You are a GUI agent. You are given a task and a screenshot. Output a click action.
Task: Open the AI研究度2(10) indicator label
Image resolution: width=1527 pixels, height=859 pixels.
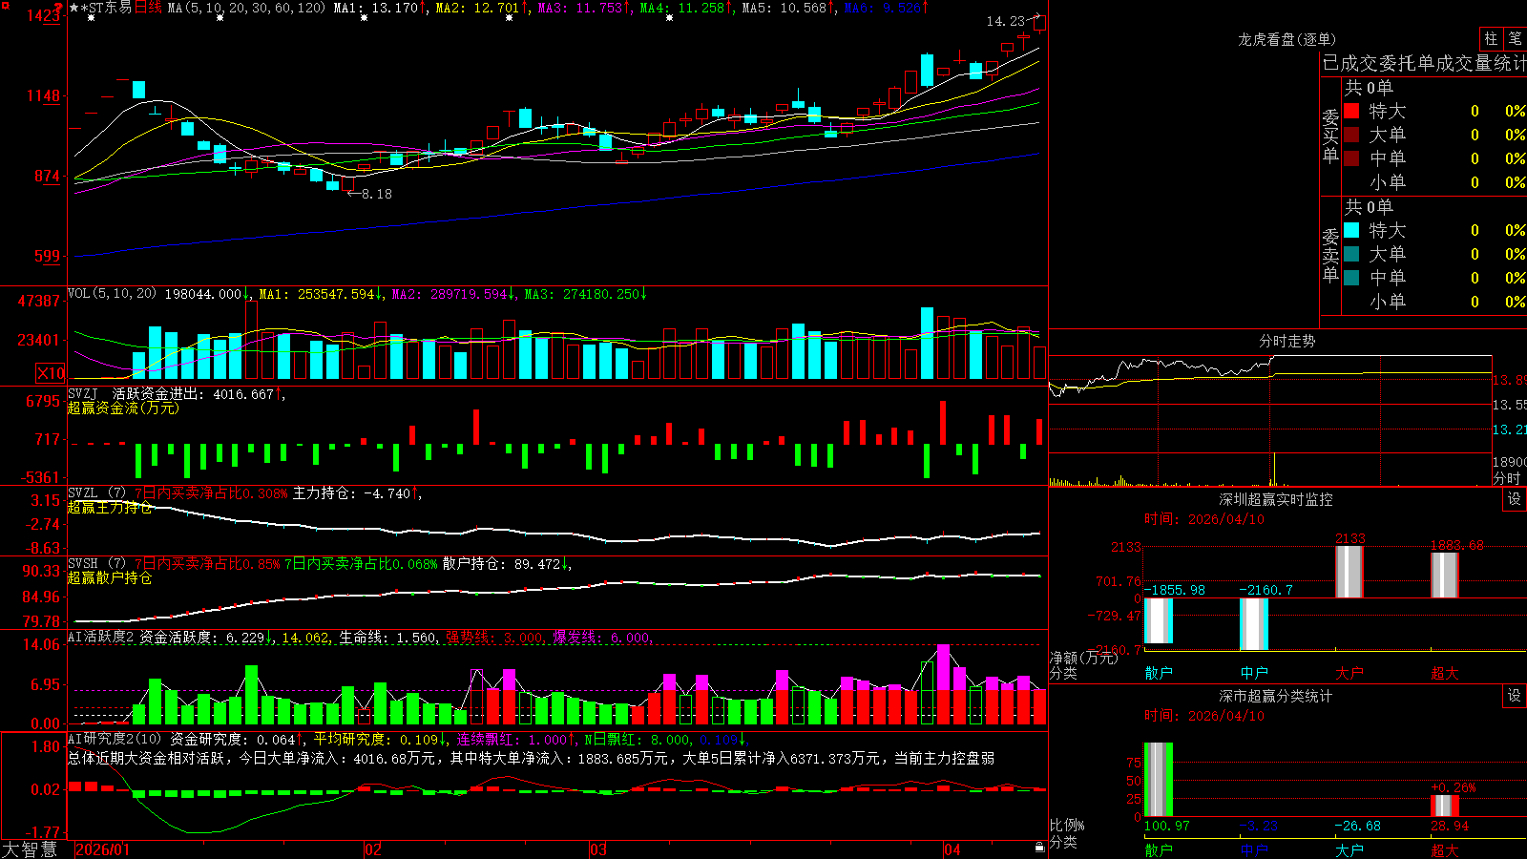[x=115, y=739]
